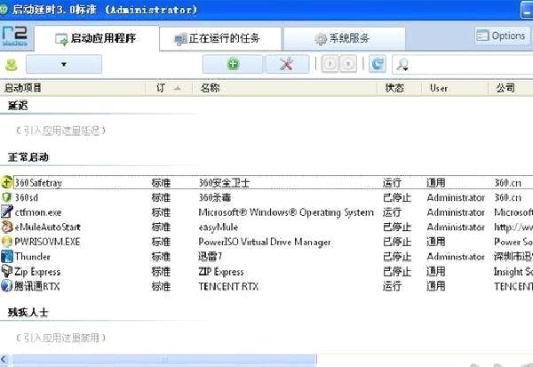
Task: Select the eMuleAutoStart entry
Action: point(48,227)
